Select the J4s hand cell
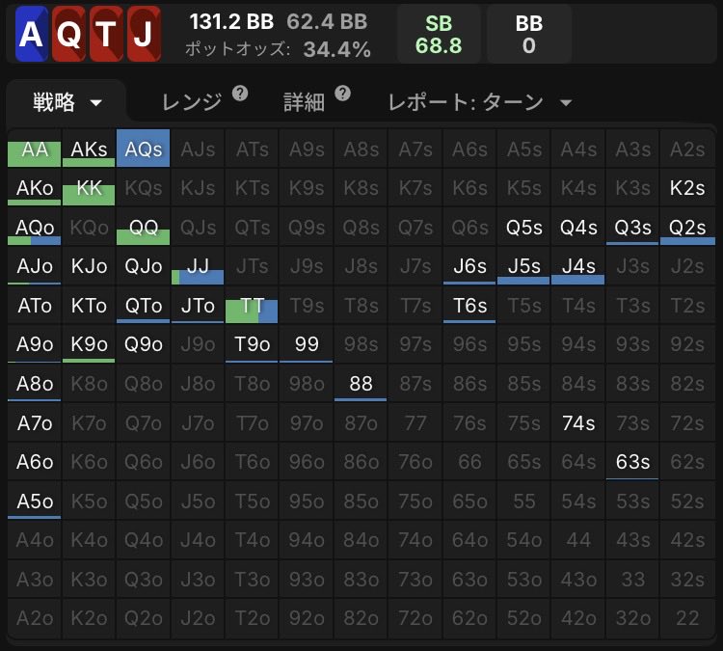Image resolution: width=723 pixels, height=651 pixels. [578, 266]
